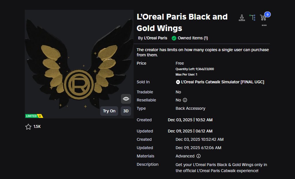Open the three-dot more options menu

pos(264,26)
